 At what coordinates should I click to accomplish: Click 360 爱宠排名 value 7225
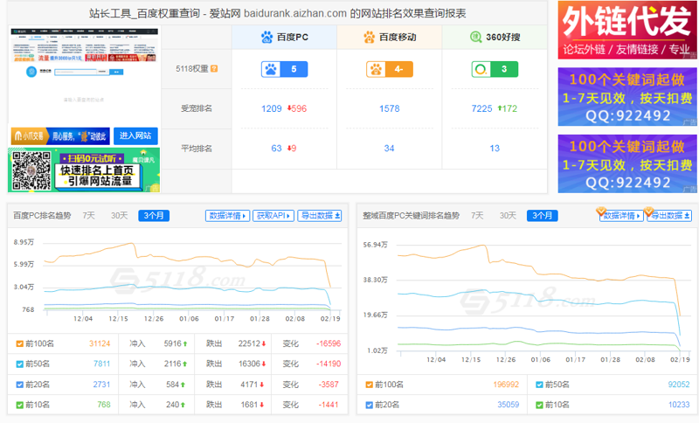(482, 108)
